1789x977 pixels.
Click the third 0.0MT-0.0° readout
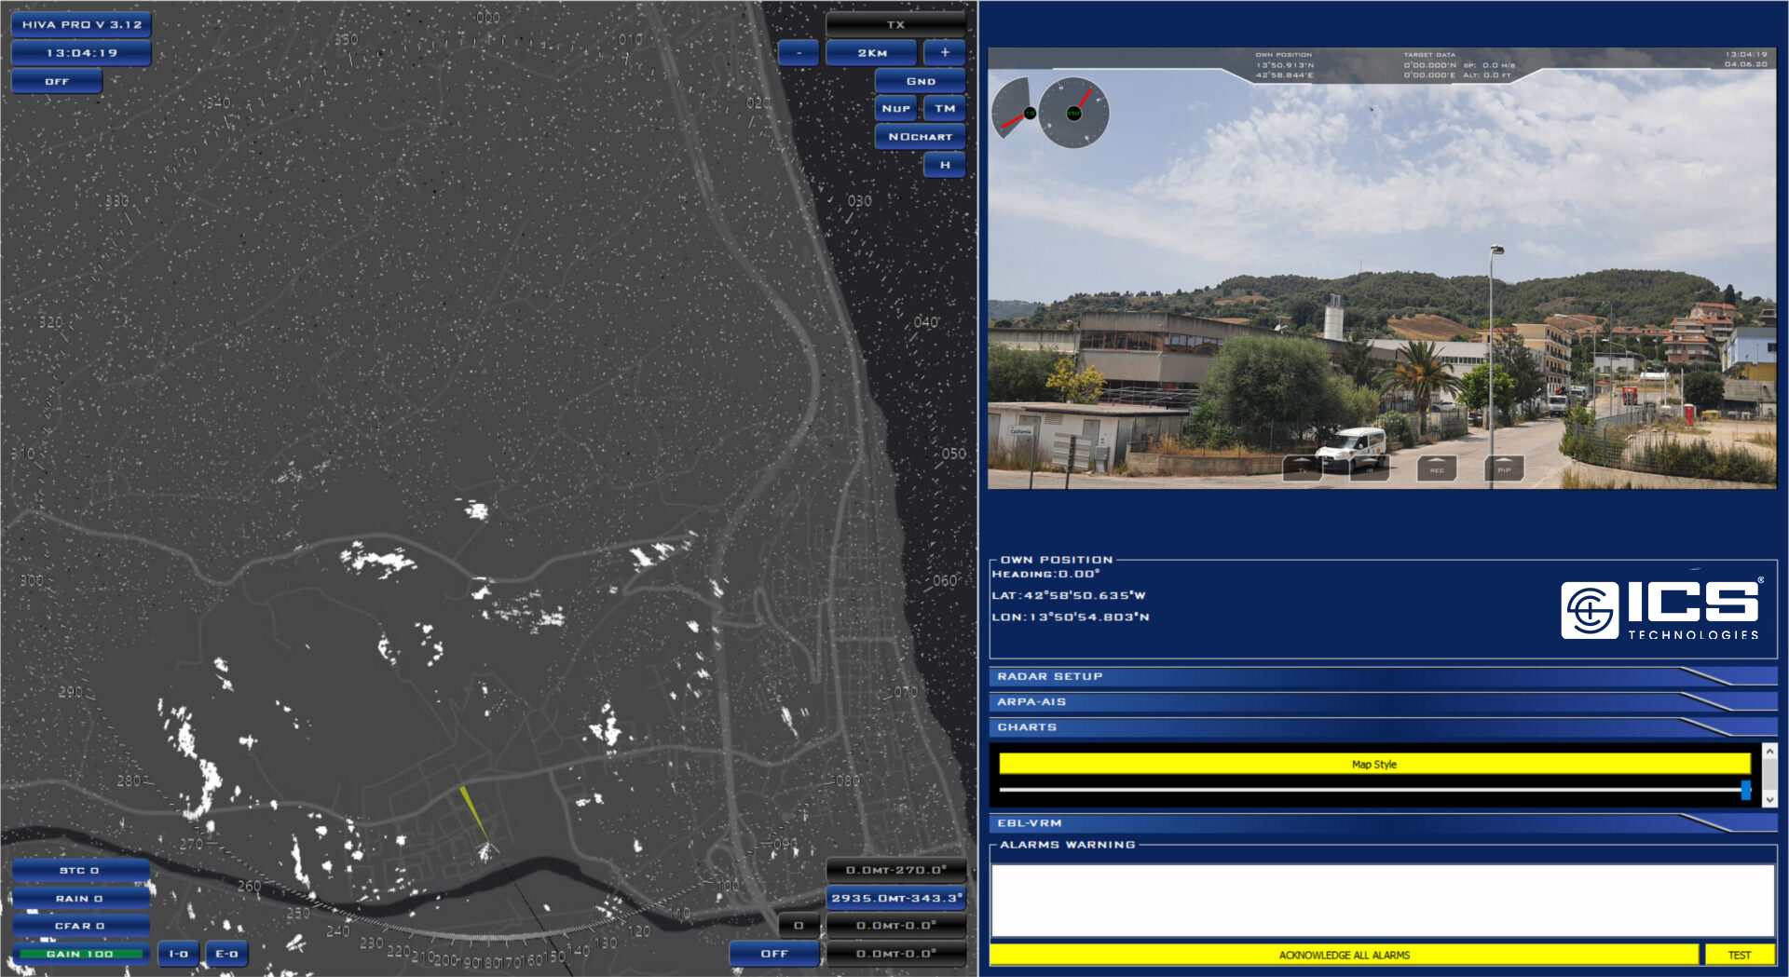pos(896,926)
